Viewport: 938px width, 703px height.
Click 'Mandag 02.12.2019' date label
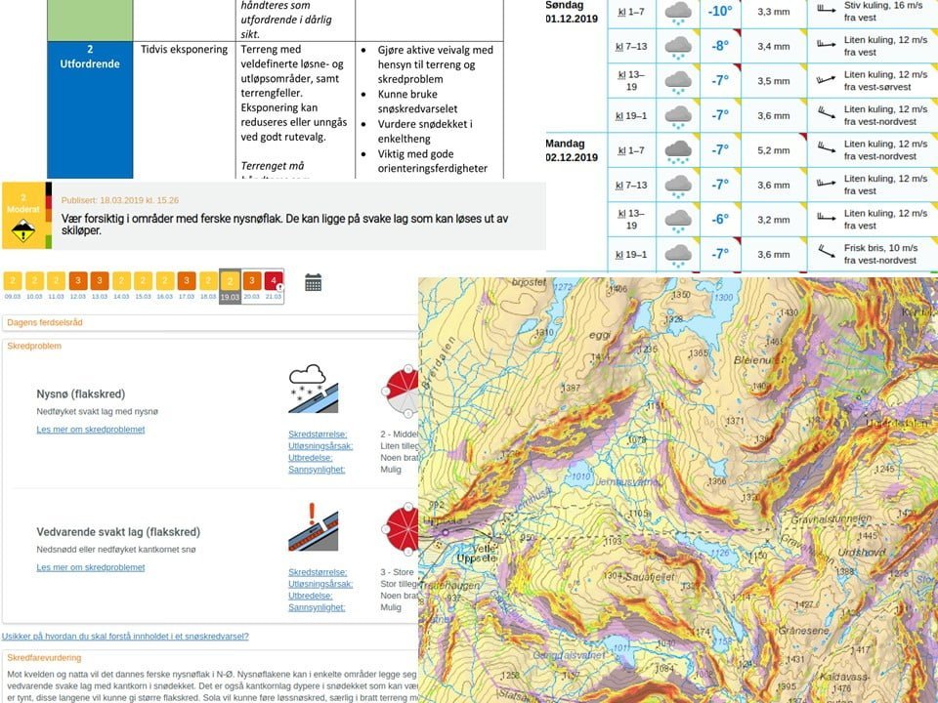pos(572,150)
